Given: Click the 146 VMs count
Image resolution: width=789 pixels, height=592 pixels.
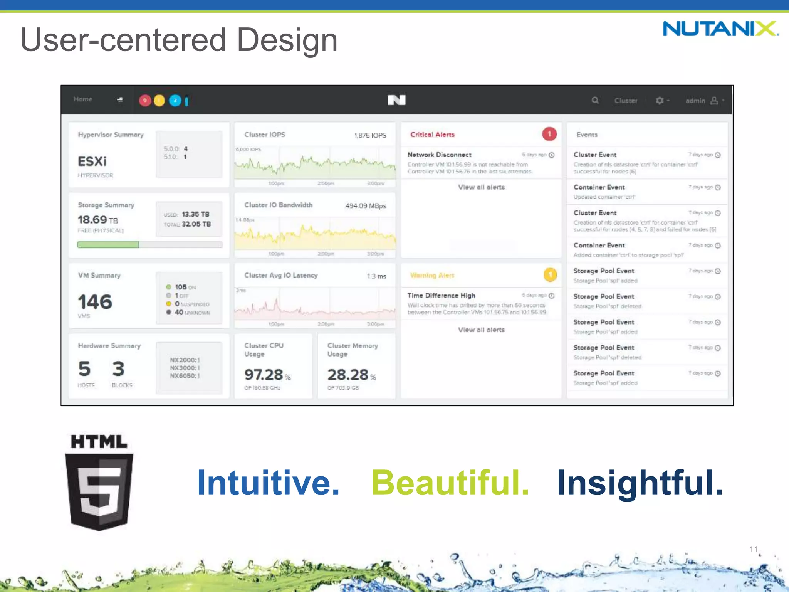Looking at the screenshot, I should [x=95, y=302].
